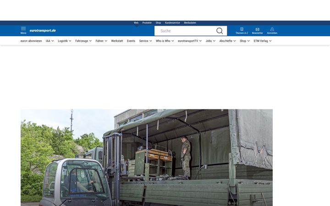The image size is (330, 206).
Task: Expand the Who is Who dropdown
Action: 165,41
